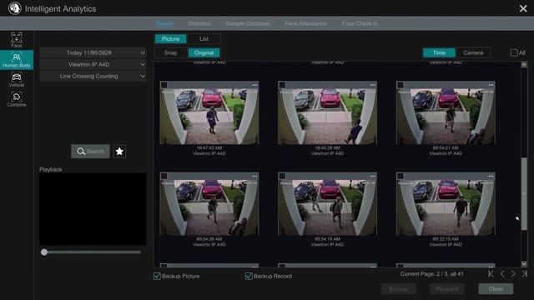
Task: Open the Statistics tab
Action: click(199, 23)
